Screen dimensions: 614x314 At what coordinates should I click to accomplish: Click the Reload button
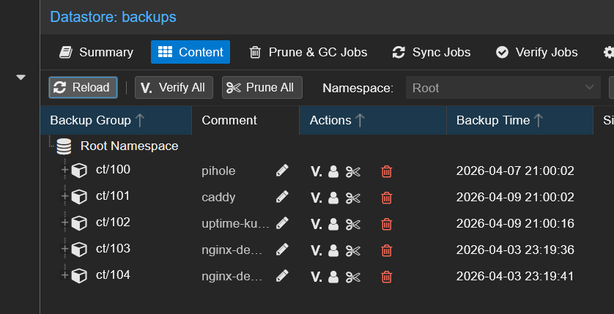tap(83, 87)
